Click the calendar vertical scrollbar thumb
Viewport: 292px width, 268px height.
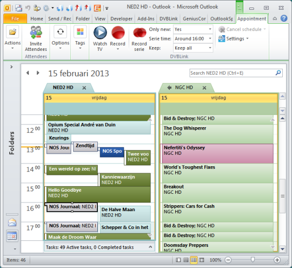pyautogui.click(x=282, y=196)
